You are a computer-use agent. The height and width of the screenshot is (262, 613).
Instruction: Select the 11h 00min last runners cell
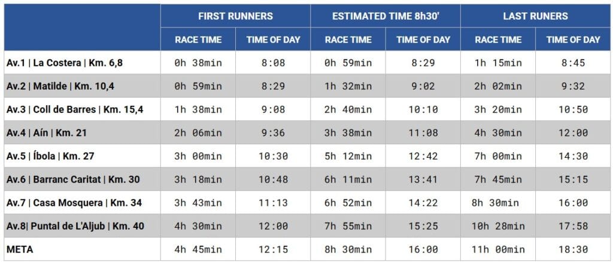click(x=497, y=249)
